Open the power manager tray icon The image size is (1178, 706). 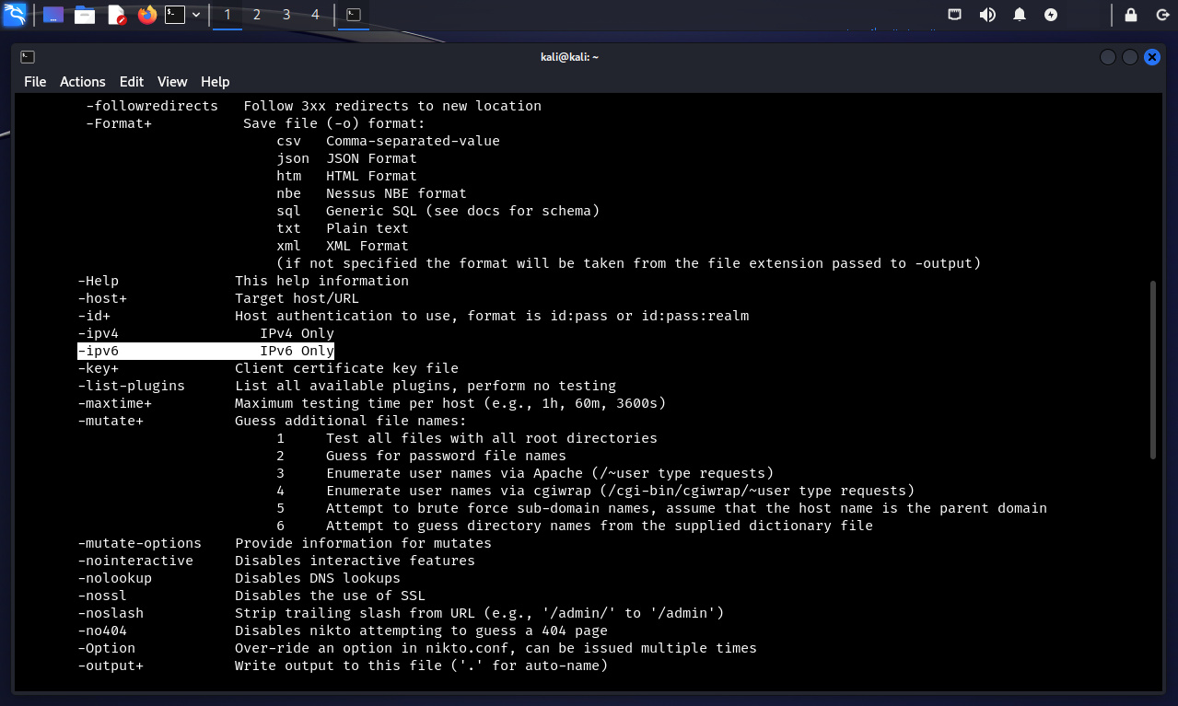click(1051, 15)
